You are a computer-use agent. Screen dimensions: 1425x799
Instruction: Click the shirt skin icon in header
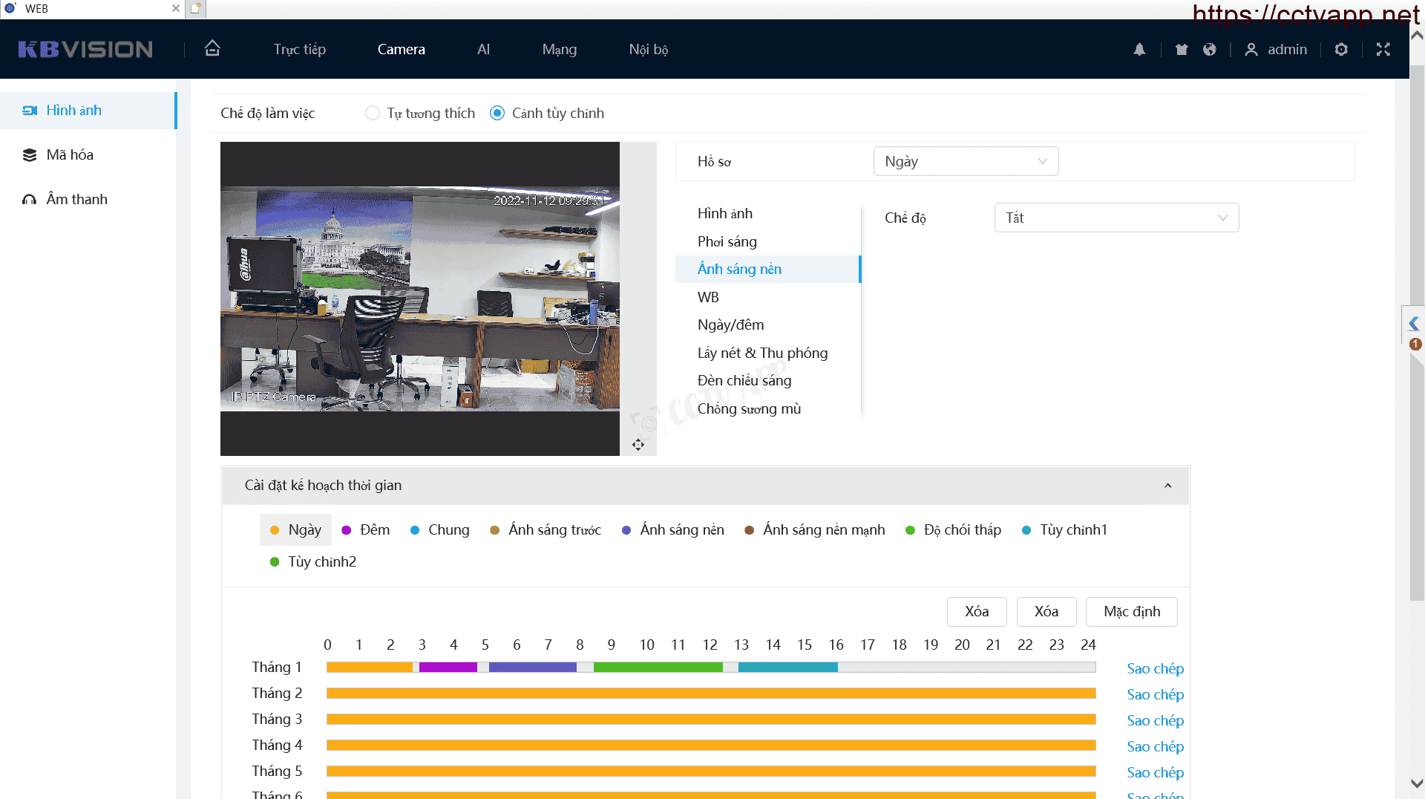(x=1182, y=49)
